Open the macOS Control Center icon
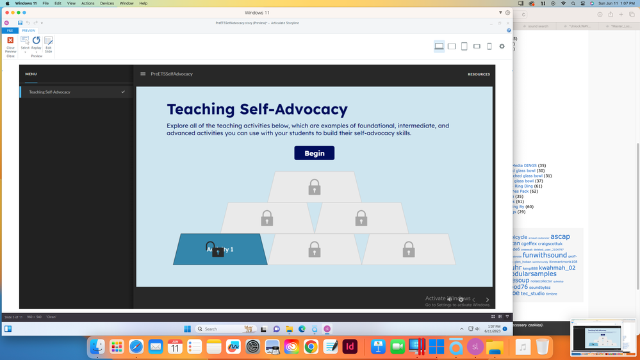The width and height of the screenshot is (640, 360). point(582,3)
